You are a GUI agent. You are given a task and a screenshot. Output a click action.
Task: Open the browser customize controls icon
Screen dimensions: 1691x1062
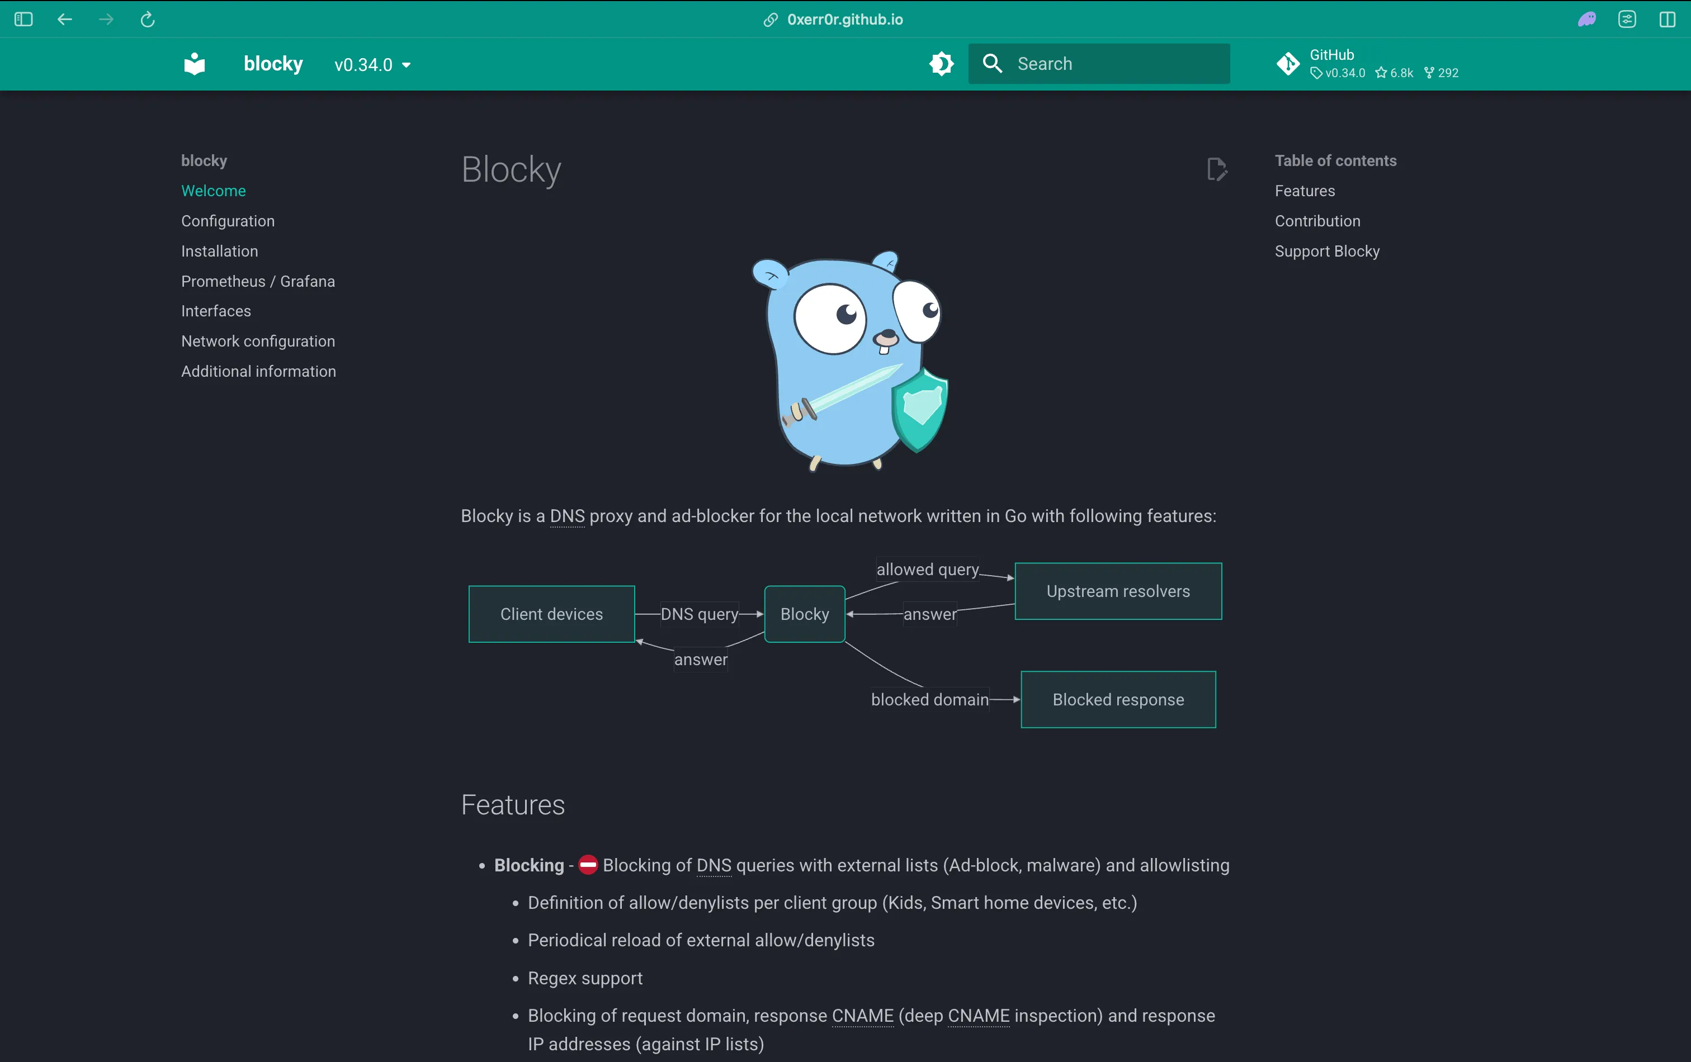coord(1627,19)
